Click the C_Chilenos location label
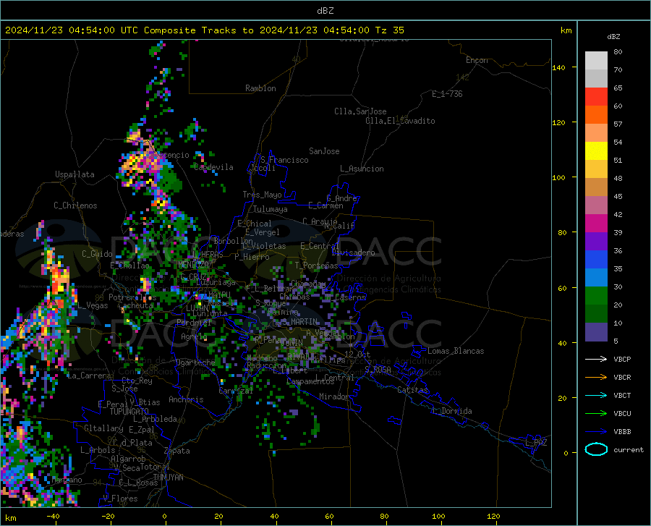This screenshot has width=651, height=526. (x=75, y=205)
